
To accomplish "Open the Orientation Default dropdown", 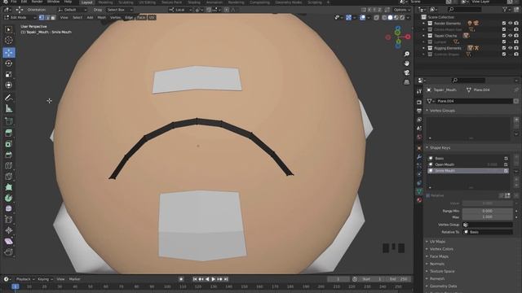I will [x=72, y=10].
